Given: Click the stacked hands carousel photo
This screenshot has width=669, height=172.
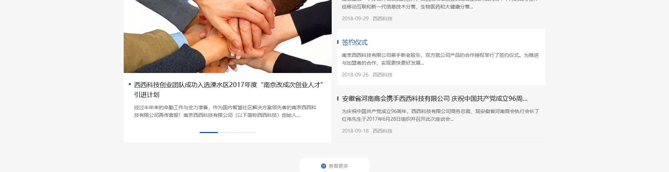Looking at the screenshot, I should [x=228, y=37].
